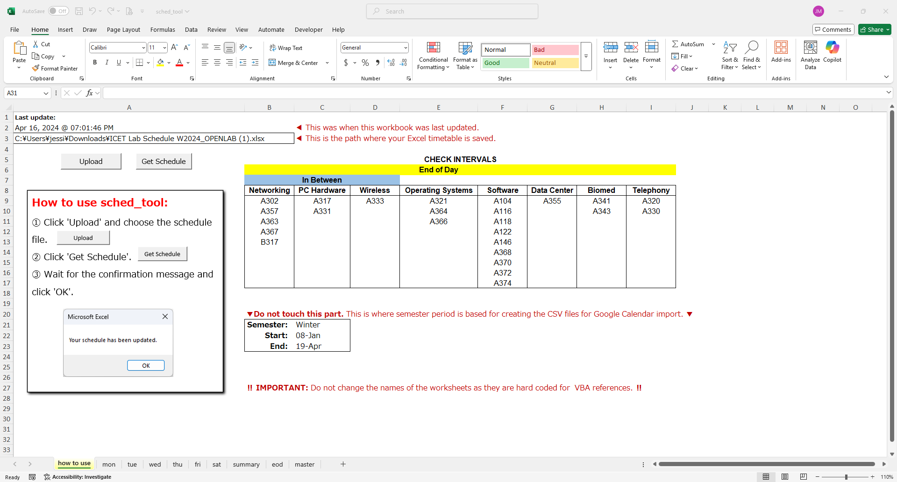The image size is (897, 482).
Task: Expand the Name Box dropdown
Action: click(46, 93)
